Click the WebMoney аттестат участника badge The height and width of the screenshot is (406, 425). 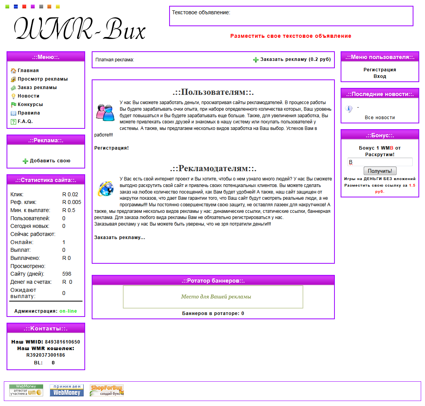coord(26,390)
